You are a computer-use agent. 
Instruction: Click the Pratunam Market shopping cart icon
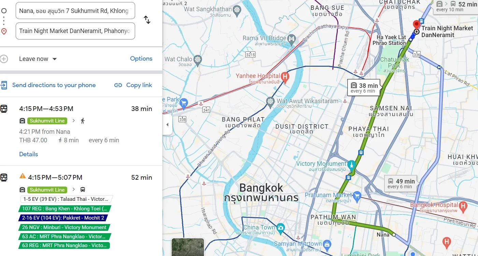coord(357,195)
